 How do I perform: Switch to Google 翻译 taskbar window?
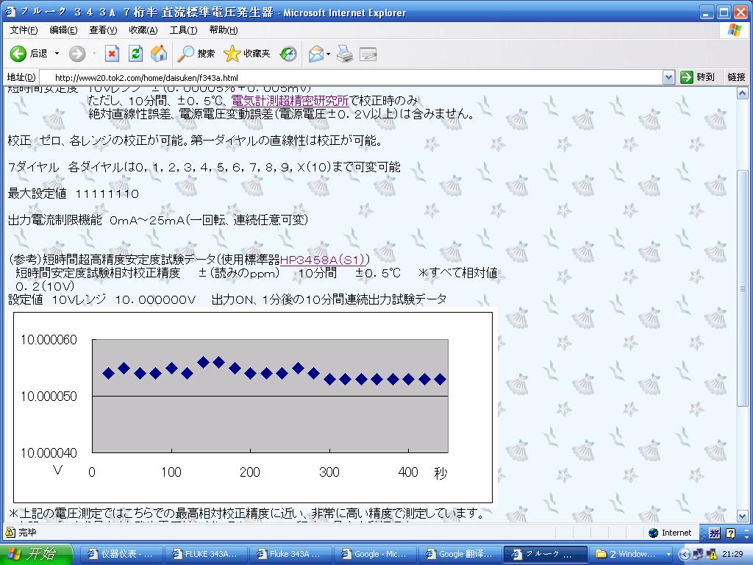tap(459, 554)
